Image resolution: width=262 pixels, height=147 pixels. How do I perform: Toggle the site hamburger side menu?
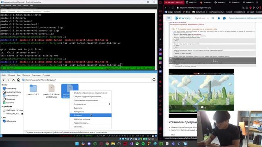(169, 18)
